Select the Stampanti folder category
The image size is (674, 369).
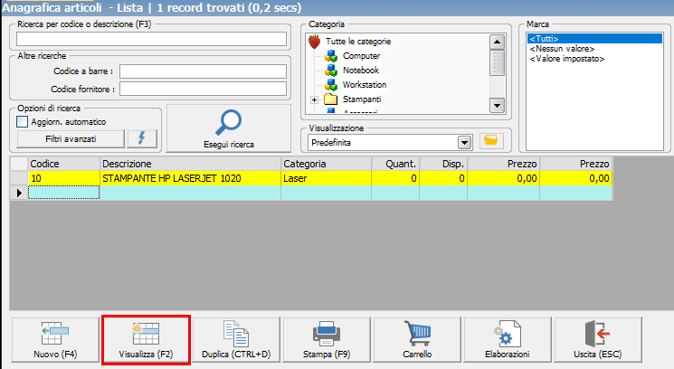pyautogui.click(x=362, y=99)
